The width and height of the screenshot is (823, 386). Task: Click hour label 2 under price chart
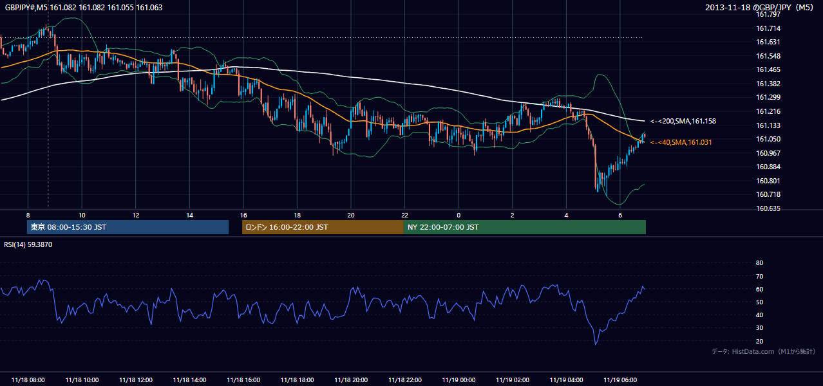(x=513, y=215)
